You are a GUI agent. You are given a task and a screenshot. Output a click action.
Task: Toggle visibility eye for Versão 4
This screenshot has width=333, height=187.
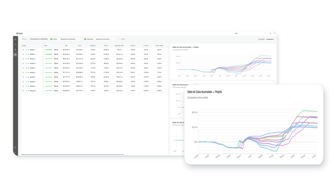click(23, 64)
